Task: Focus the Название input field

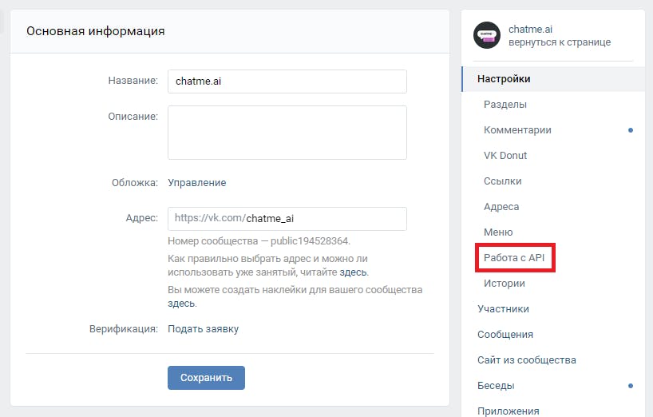Action: [x=287, y=81]
